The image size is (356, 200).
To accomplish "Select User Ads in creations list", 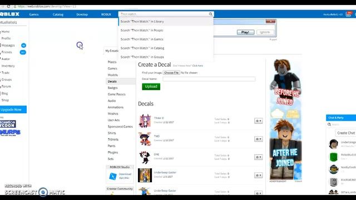I will (113, 120).
